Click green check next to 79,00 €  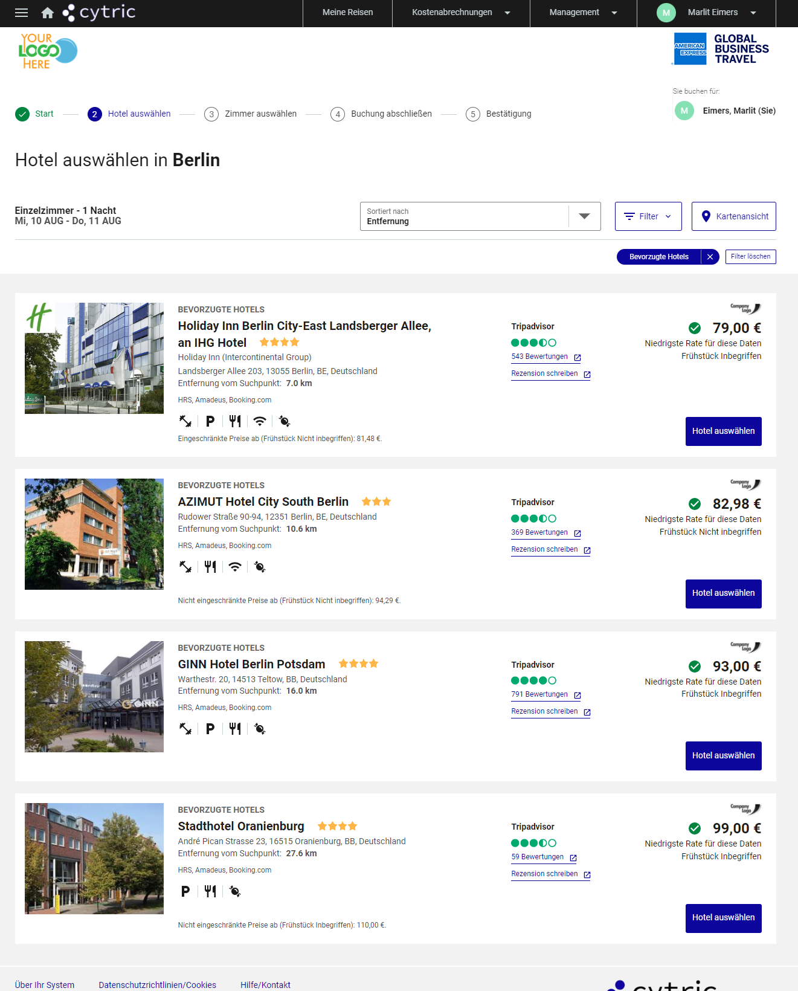(x=695, y=328)
